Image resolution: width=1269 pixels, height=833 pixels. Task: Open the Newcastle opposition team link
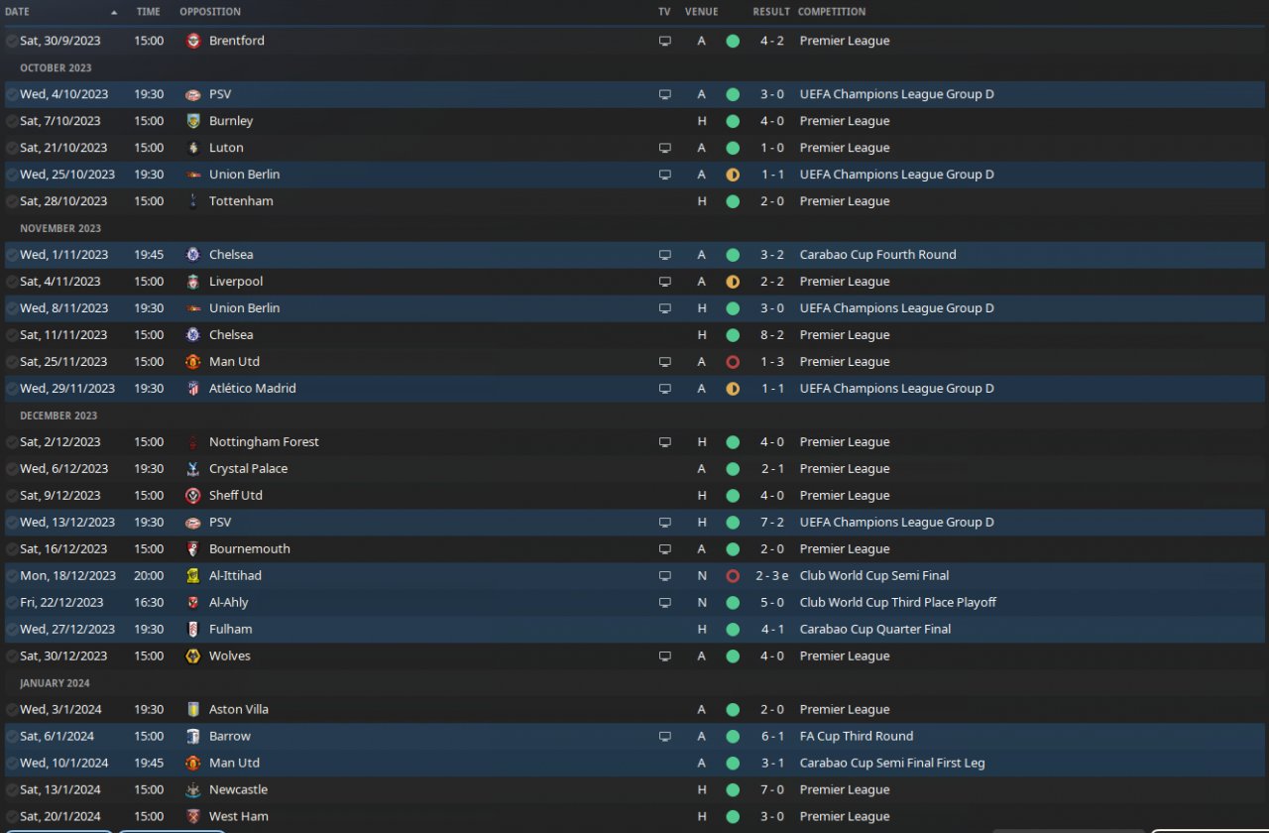click(x=238, y=790)
